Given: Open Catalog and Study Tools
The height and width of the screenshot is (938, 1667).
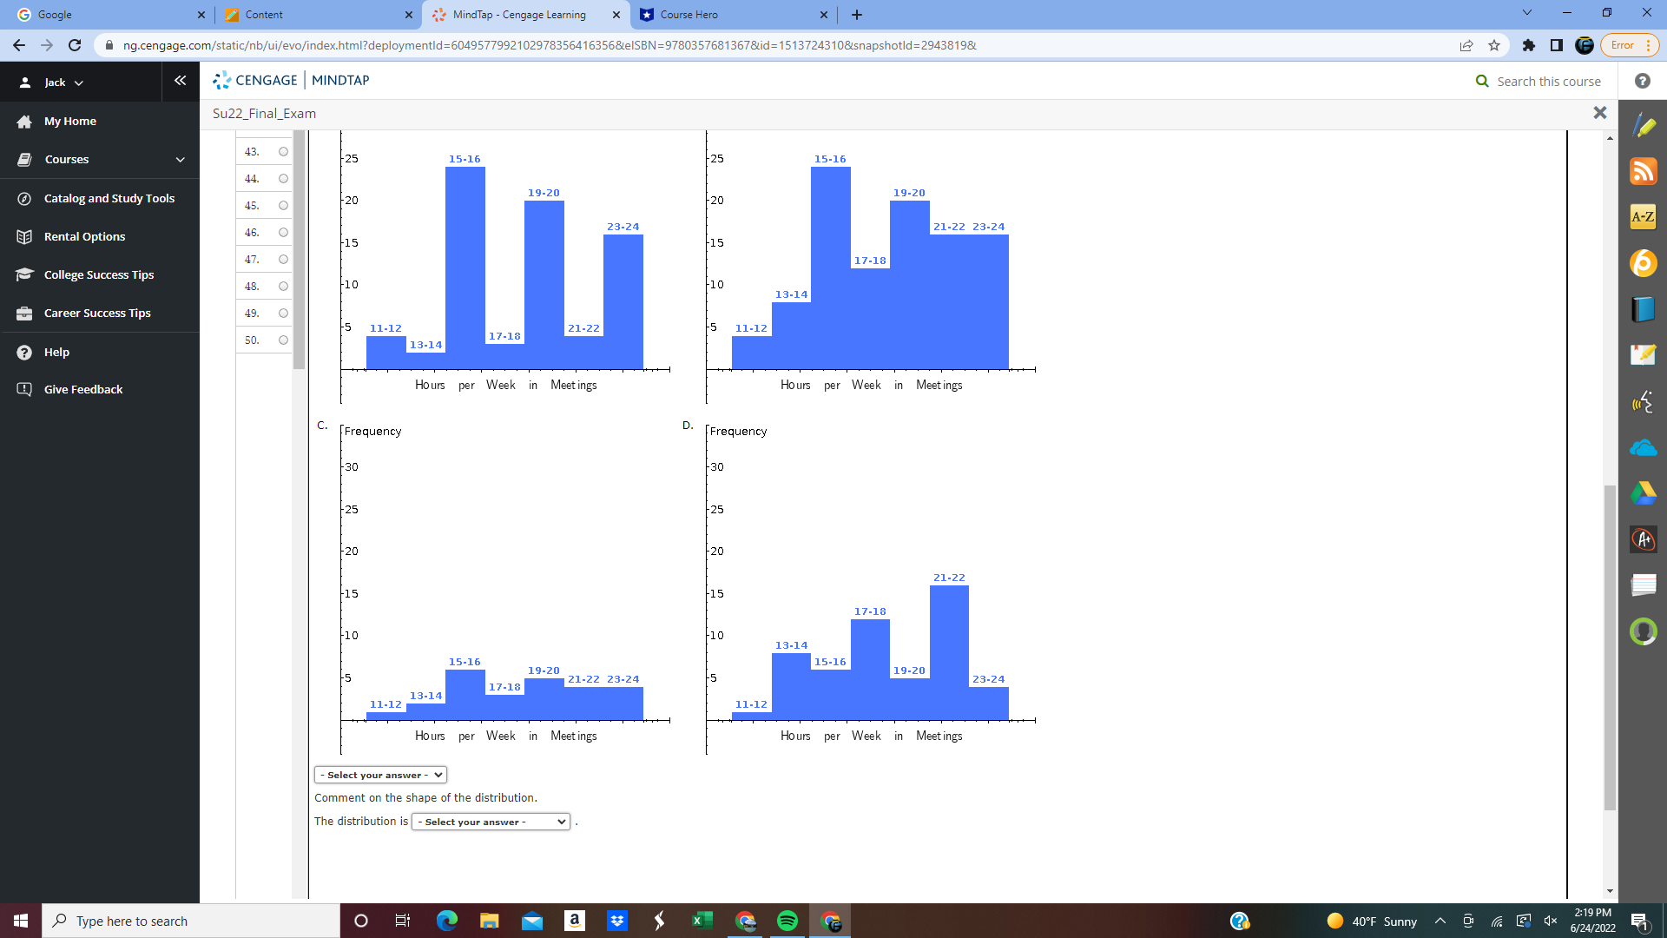Looking at the screenshot, I should 109,198.
